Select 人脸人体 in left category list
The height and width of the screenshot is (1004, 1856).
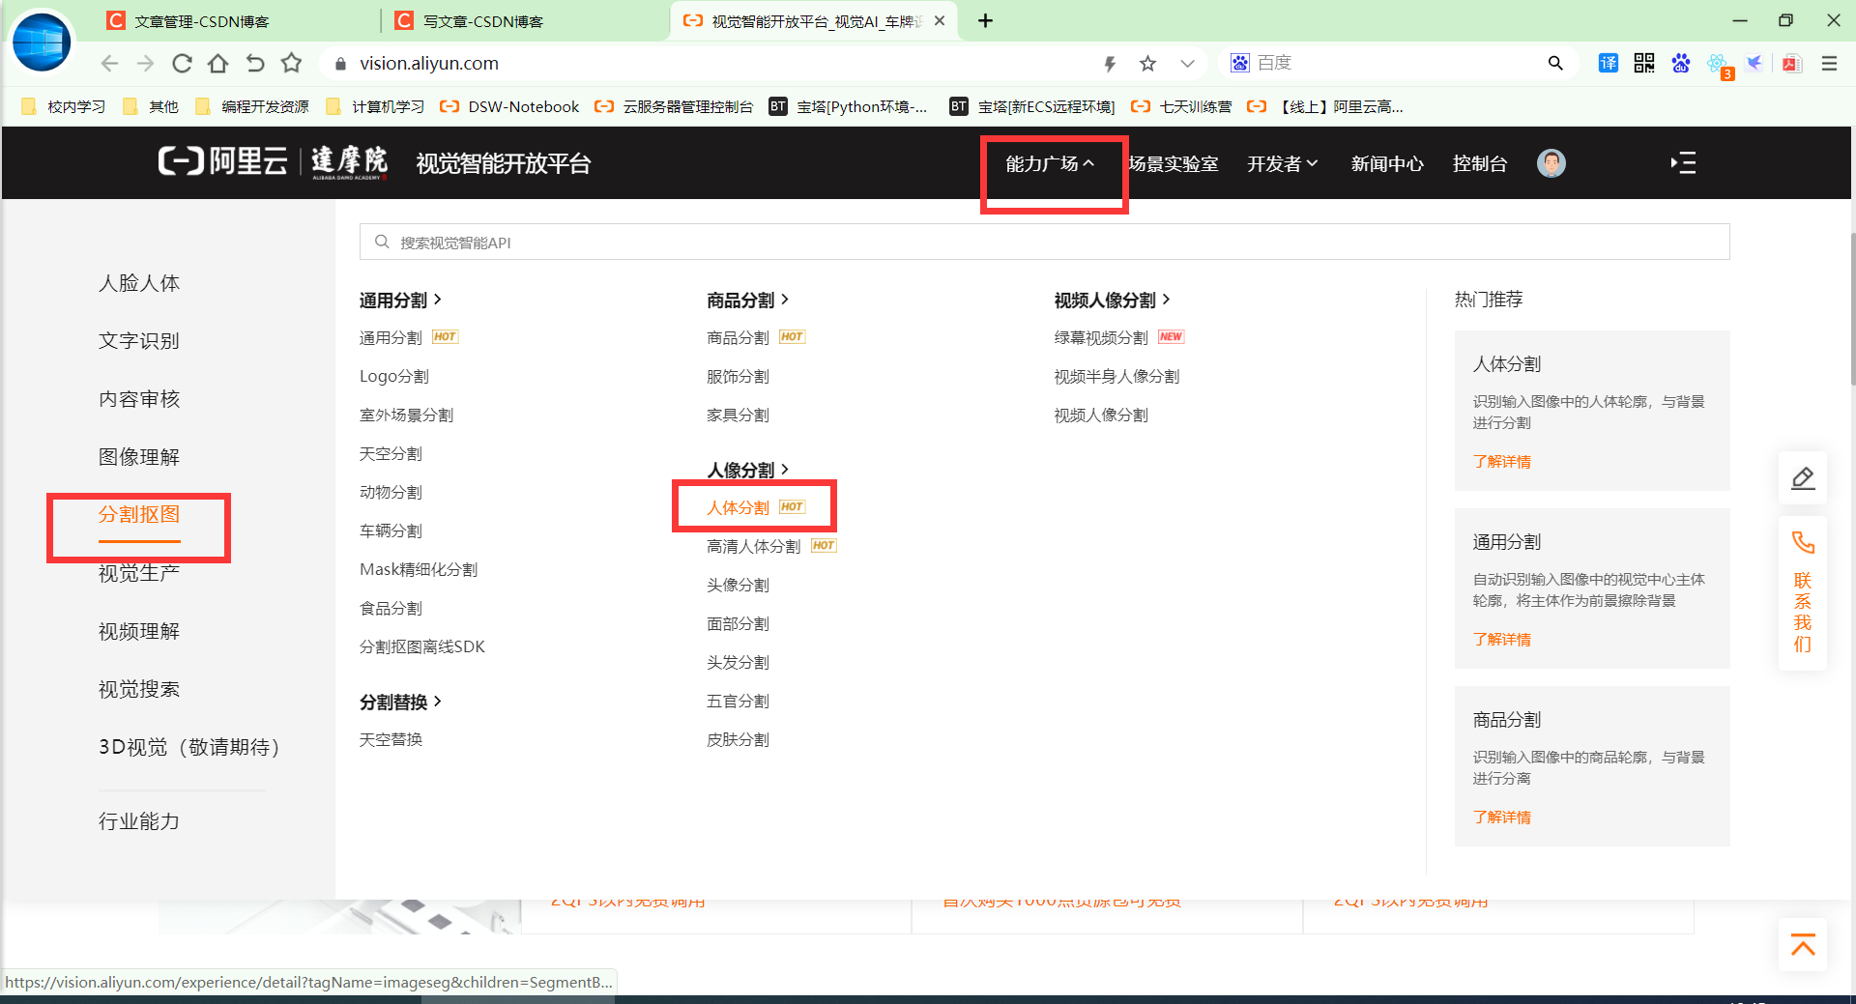tap(139, 283)
